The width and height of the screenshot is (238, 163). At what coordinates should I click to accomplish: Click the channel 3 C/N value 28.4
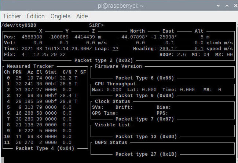pyautogui.click(x=66, y=96)
